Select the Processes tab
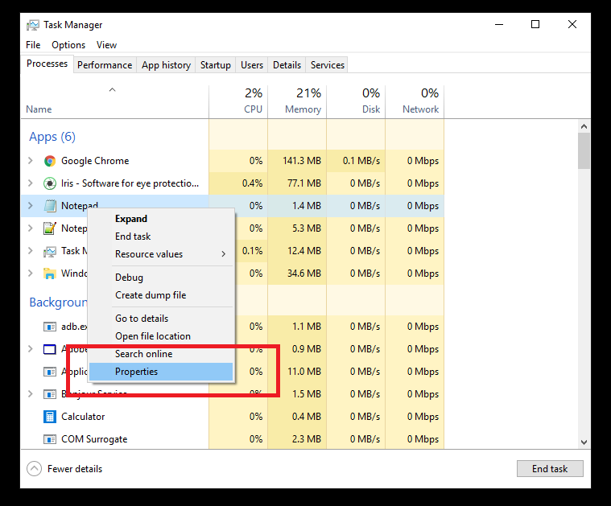 [x=47, y=64]
